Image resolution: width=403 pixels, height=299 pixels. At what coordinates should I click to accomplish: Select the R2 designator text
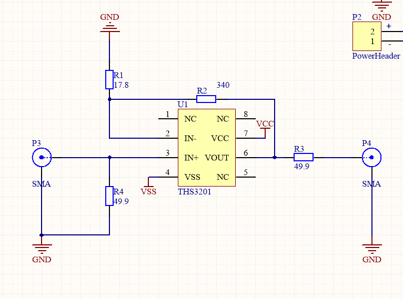click(202, 90)
